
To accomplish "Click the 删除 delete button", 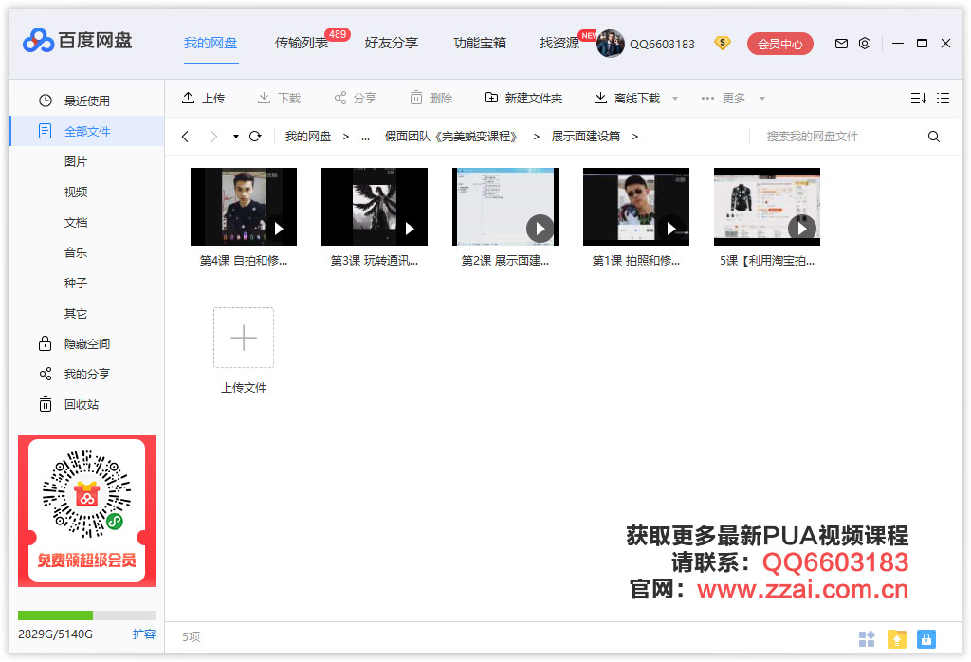I will (x=431, y=98).
